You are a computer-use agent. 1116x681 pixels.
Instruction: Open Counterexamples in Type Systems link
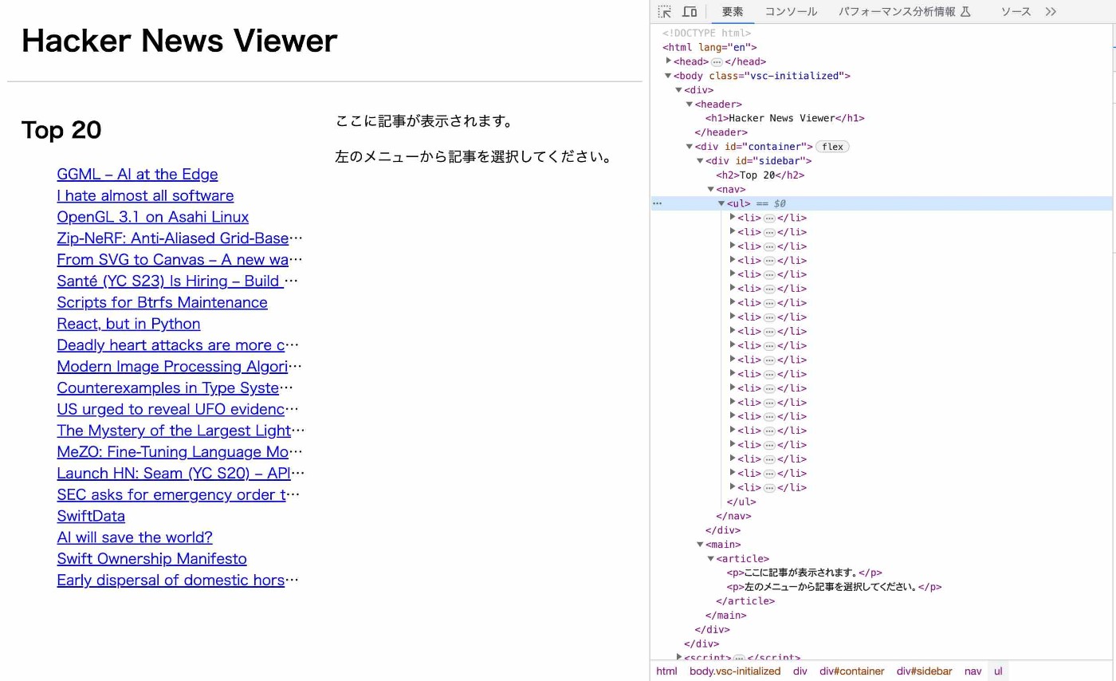pyautogui.click(x=175, y=388)
